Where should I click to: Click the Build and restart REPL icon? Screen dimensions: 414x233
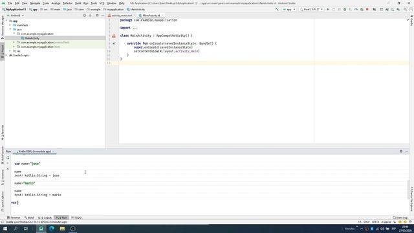pos(8,158)
